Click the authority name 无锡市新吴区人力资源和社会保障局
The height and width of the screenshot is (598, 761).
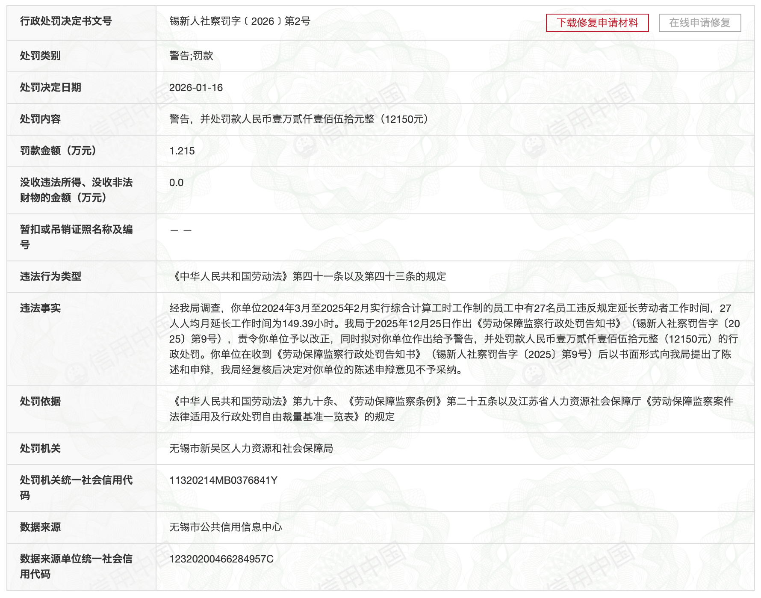point(251,449)
